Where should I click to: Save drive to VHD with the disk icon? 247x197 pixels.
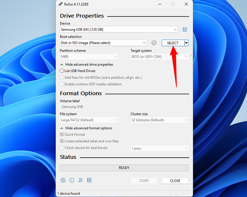[x=185, y=29]
